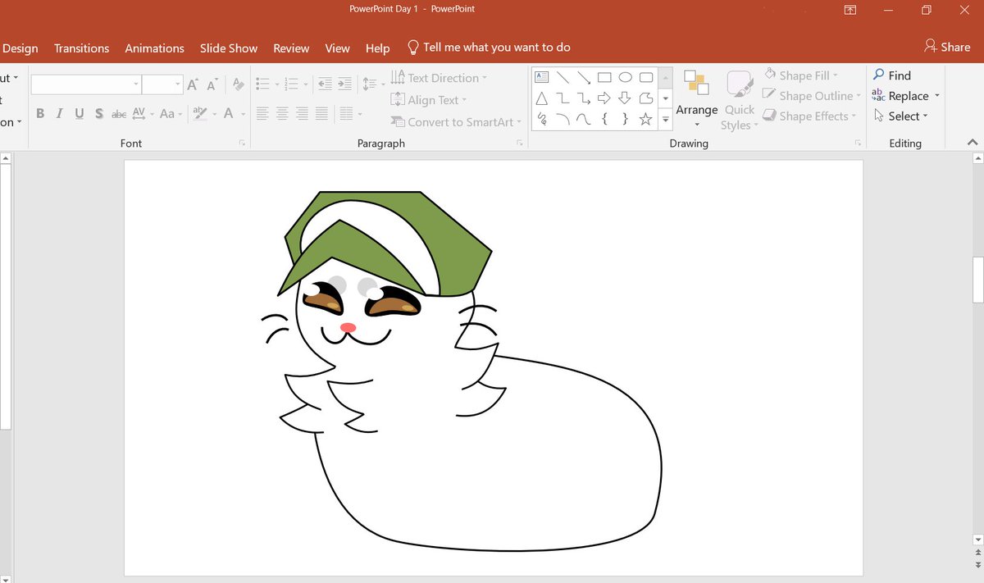Open the Transitions tab

coord(82,48)
